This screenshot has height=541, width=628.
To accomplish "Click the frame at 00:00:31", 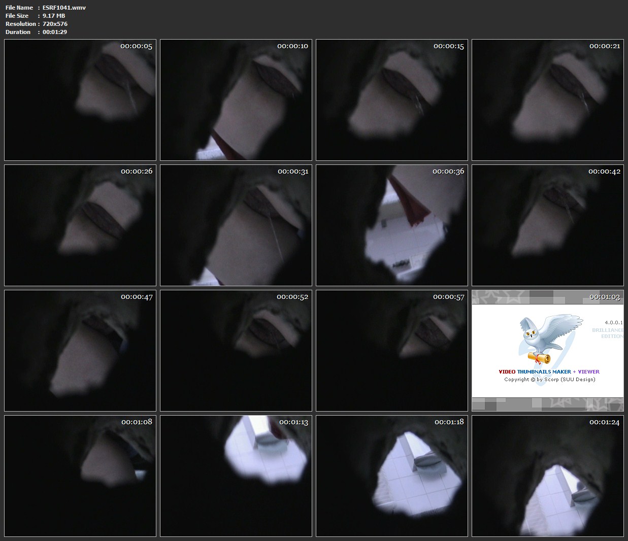I will pyautogui.click(x=236, y=225).
